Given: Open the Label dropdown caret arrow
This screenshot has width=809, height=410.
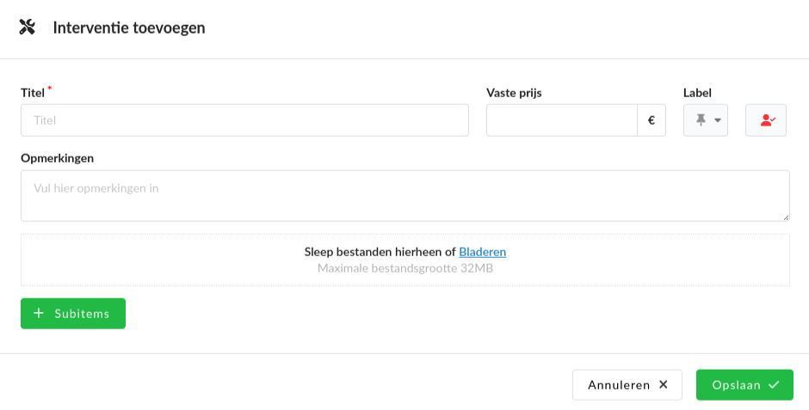Looking at the screenshot, I should (717, 120).
